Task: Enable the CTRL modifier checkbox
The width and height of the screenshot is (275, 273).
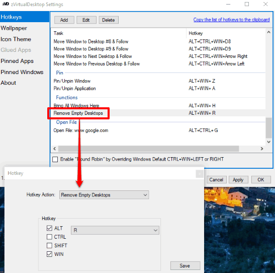Action: [x=49, y=237]
